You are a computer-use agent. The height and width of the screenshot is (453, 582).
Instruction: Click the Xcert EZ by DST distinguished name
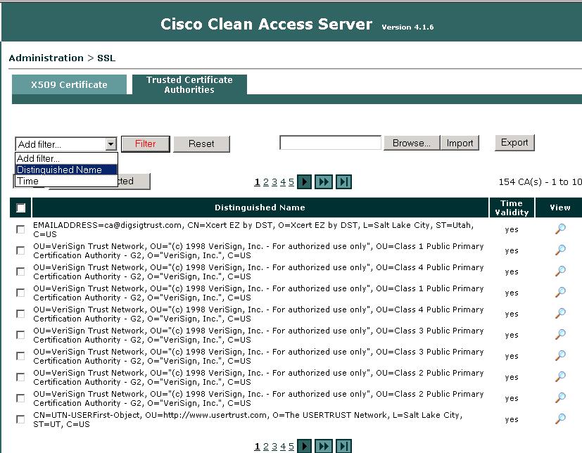(253, 229)
